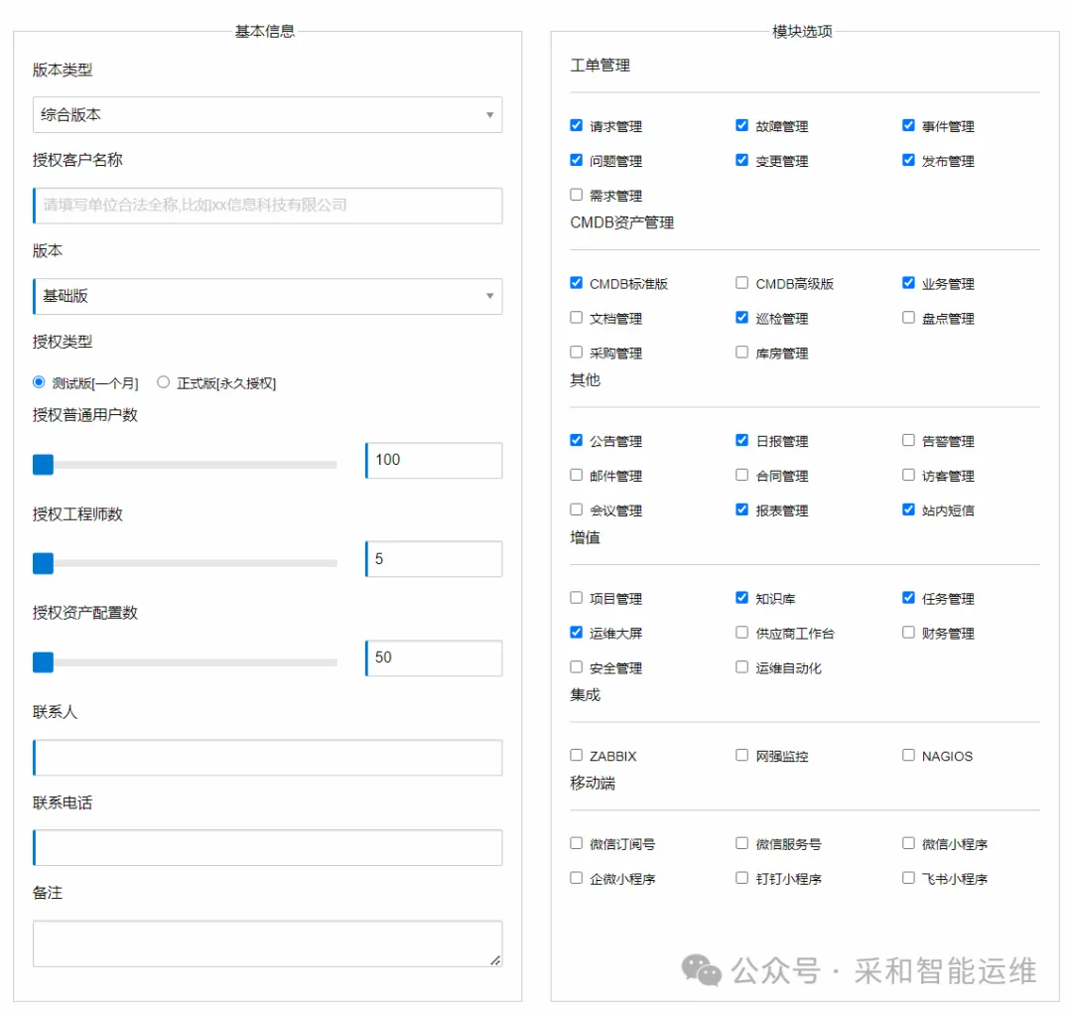
Task: Click the asset count field showing 50
Action: (x=434, y=658)
